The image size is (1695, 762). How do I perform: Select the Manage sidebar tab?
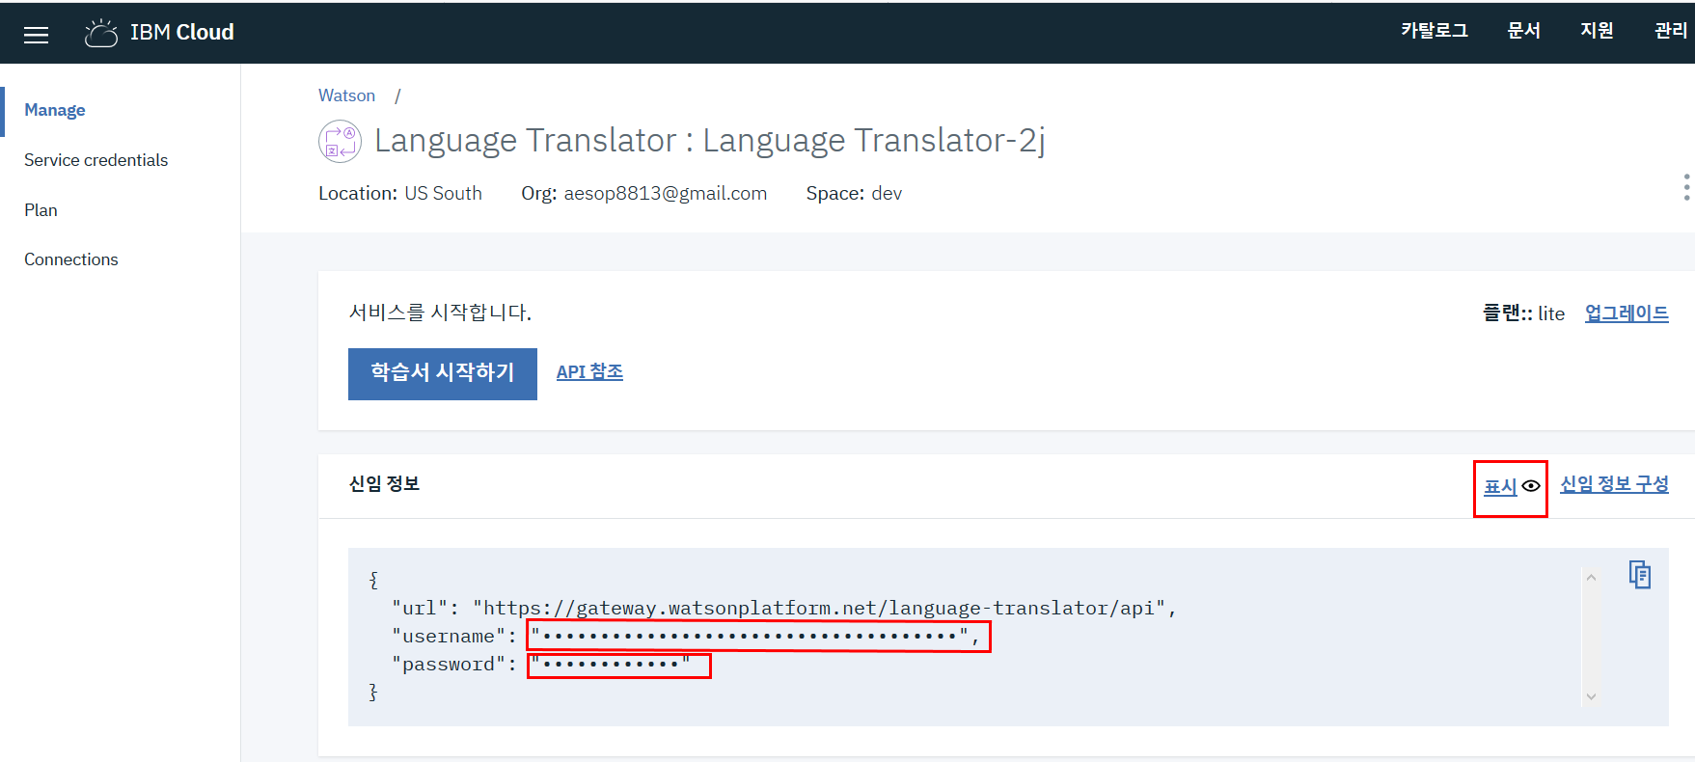click(55, 110)
